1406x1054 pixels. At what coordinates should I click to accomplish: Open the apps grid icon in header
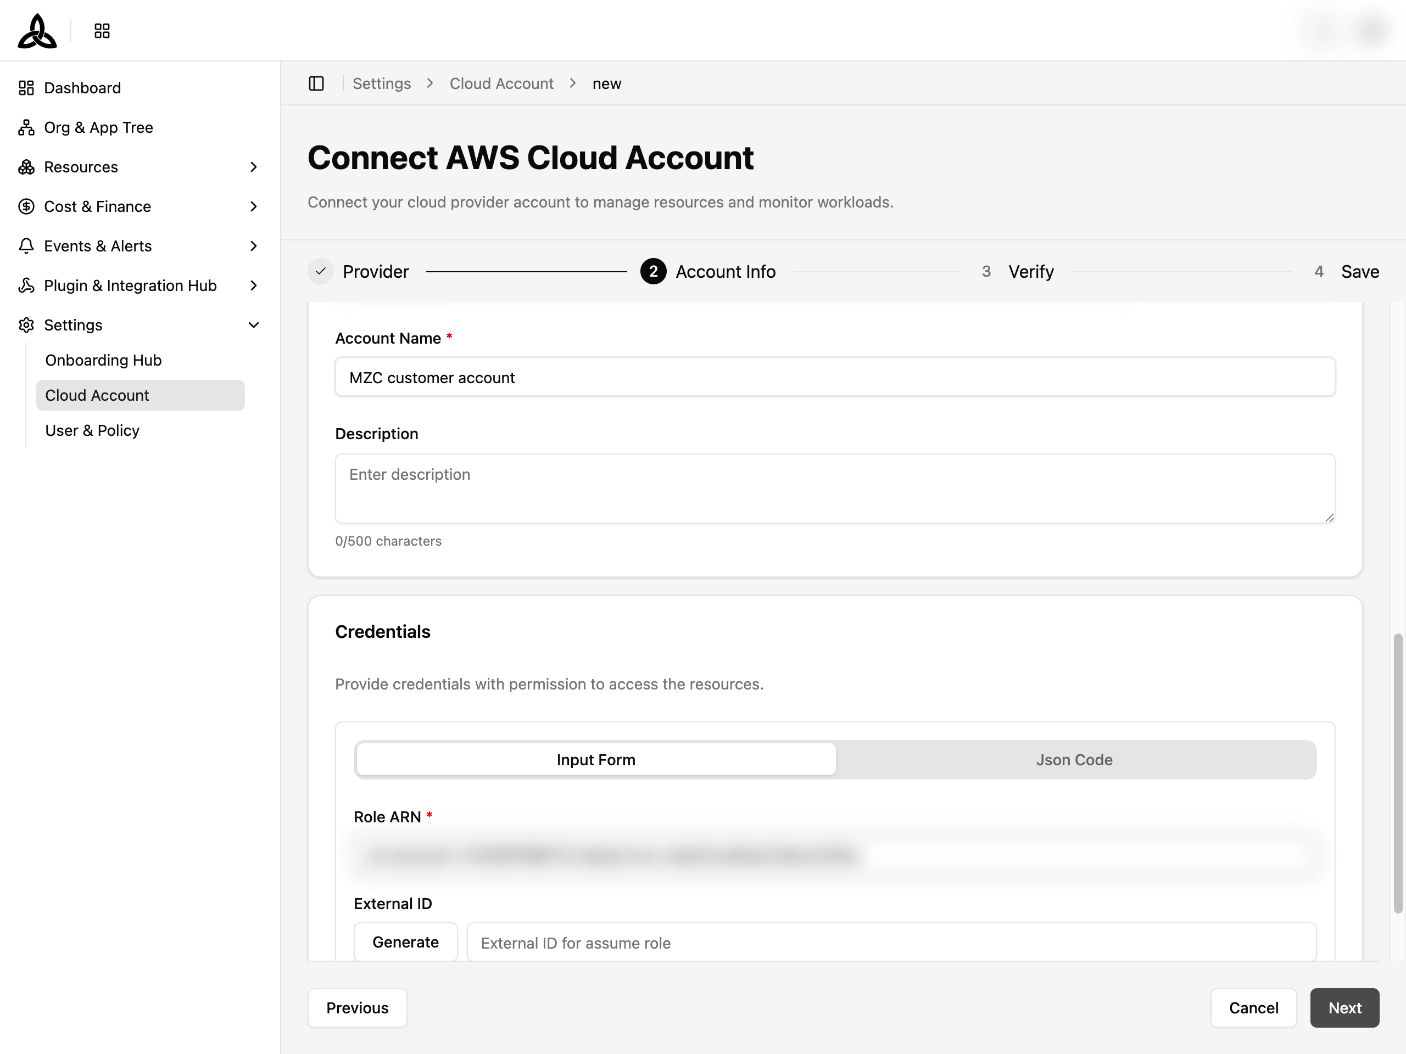[x=102, y=31]
